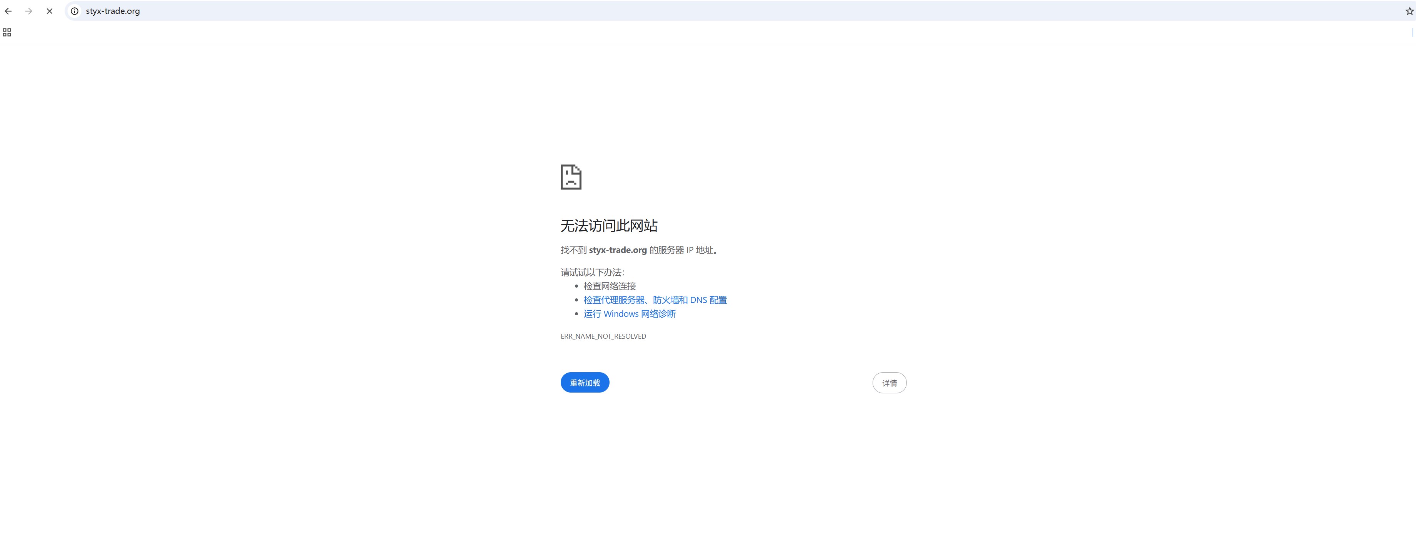Stop loading with the X button
This screenshot has width=1416, height=536.
click(50, 11)
